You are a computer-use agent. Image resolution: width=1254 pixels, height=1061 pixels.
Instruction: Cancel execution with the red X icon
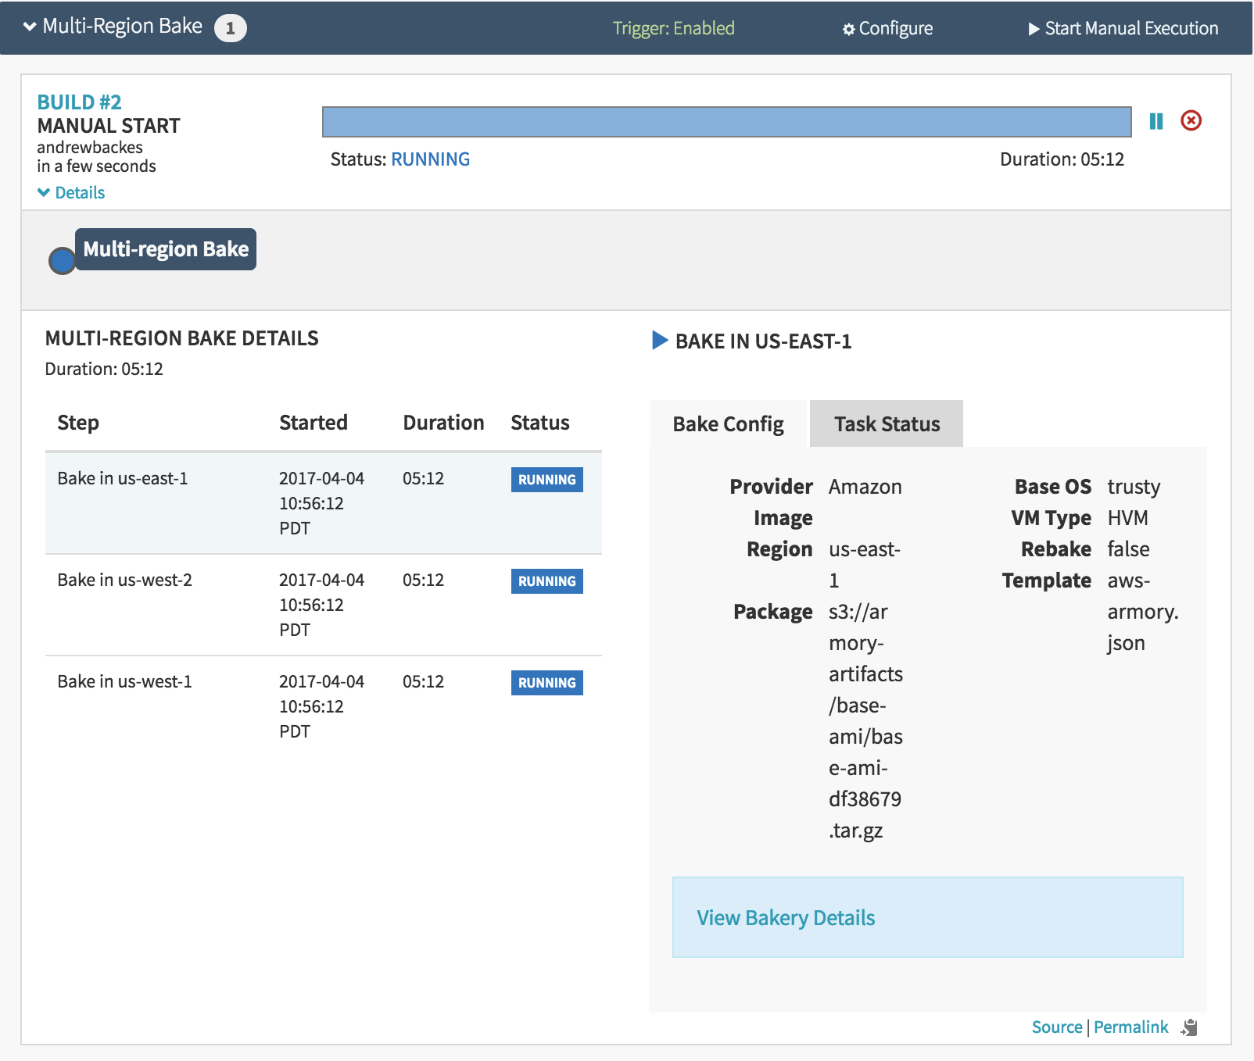[x=1191, y=120]
